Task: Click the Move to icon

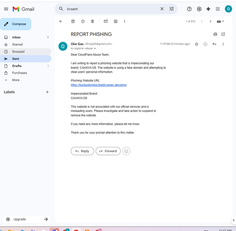Action: click(116, 21)
